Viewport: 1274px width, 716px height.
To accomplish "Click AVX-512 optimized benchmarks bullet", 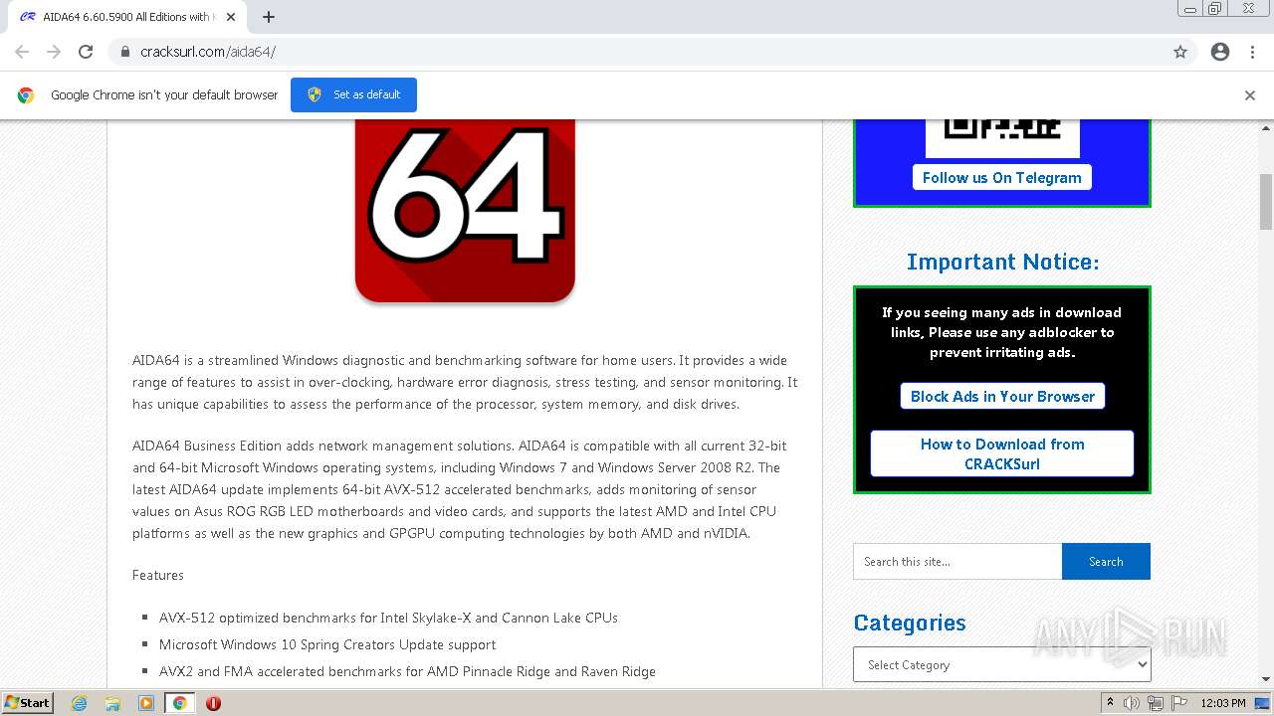I will click(388, 618).
